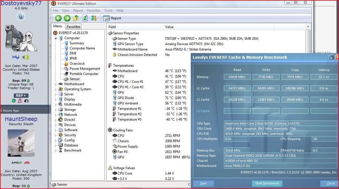This screenshot has height=189, width=339.
Task: Select Computer Name in the tree
Action: coord(82,48)
